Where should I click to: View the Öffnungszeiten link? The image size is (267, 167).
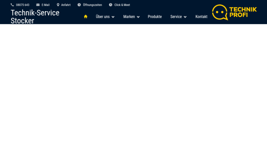point(93,5)
